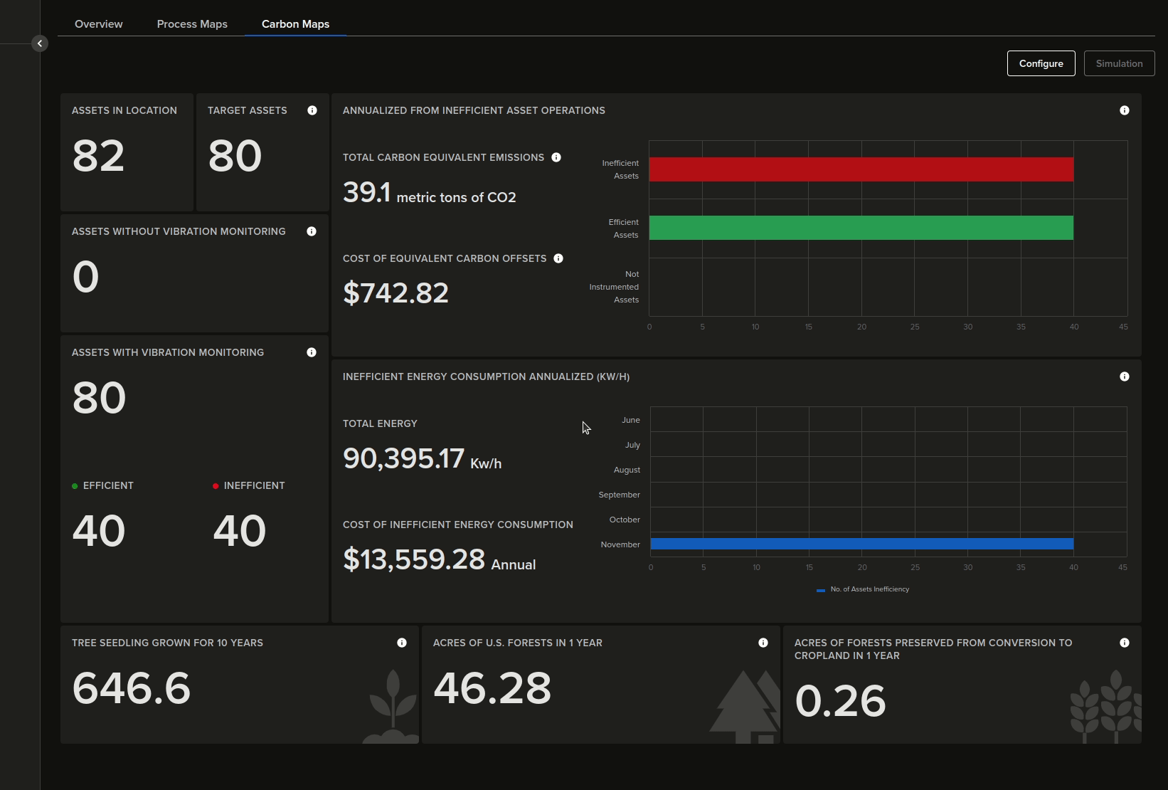Open the Target Assets info tooltip
1168x790 pixels.
point(312,110)
